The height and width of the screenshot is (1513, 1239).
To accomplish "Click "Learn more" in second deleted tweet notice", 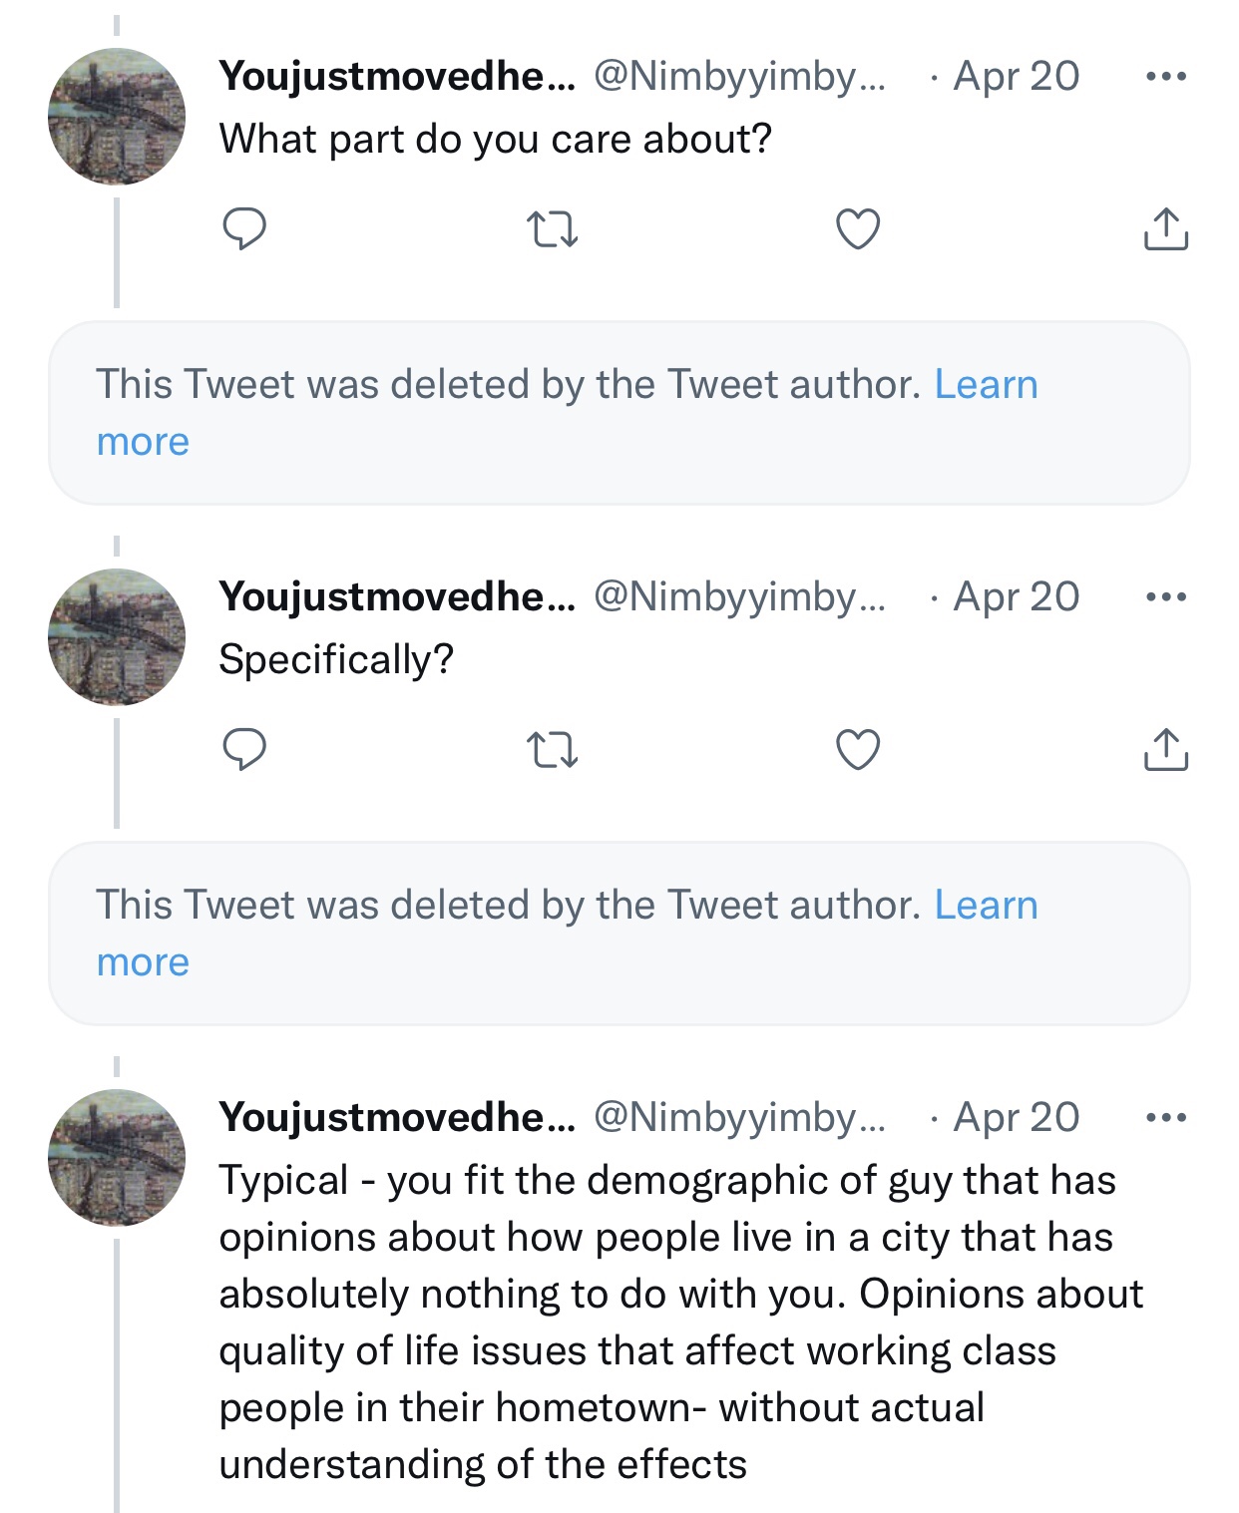I will [x=986, y=906].
